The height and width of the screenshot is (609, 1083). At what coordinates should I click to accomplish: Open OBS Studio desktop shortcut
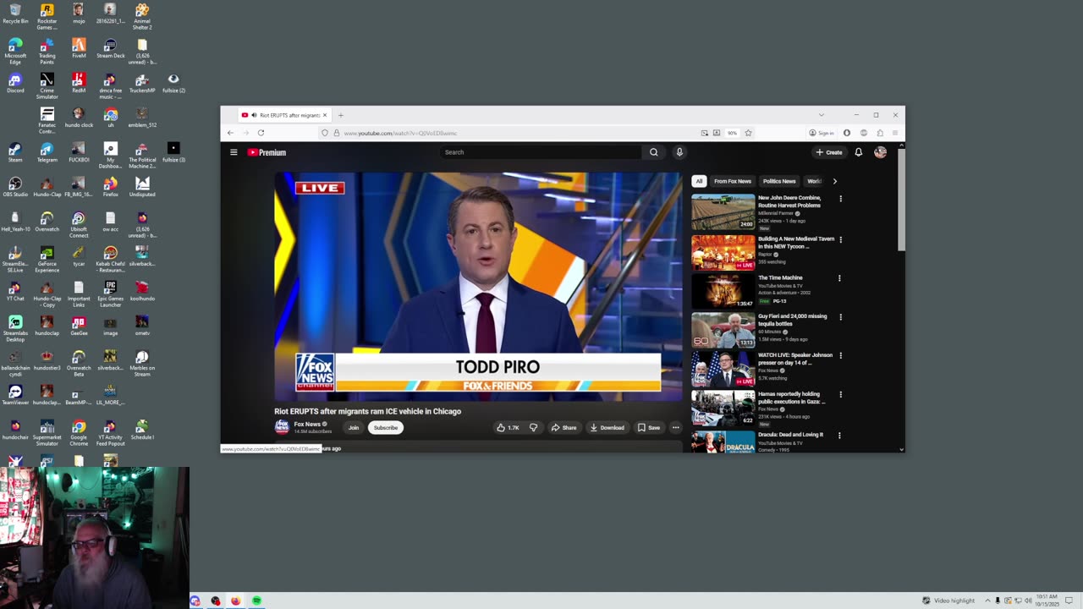[x=15, y=186]
